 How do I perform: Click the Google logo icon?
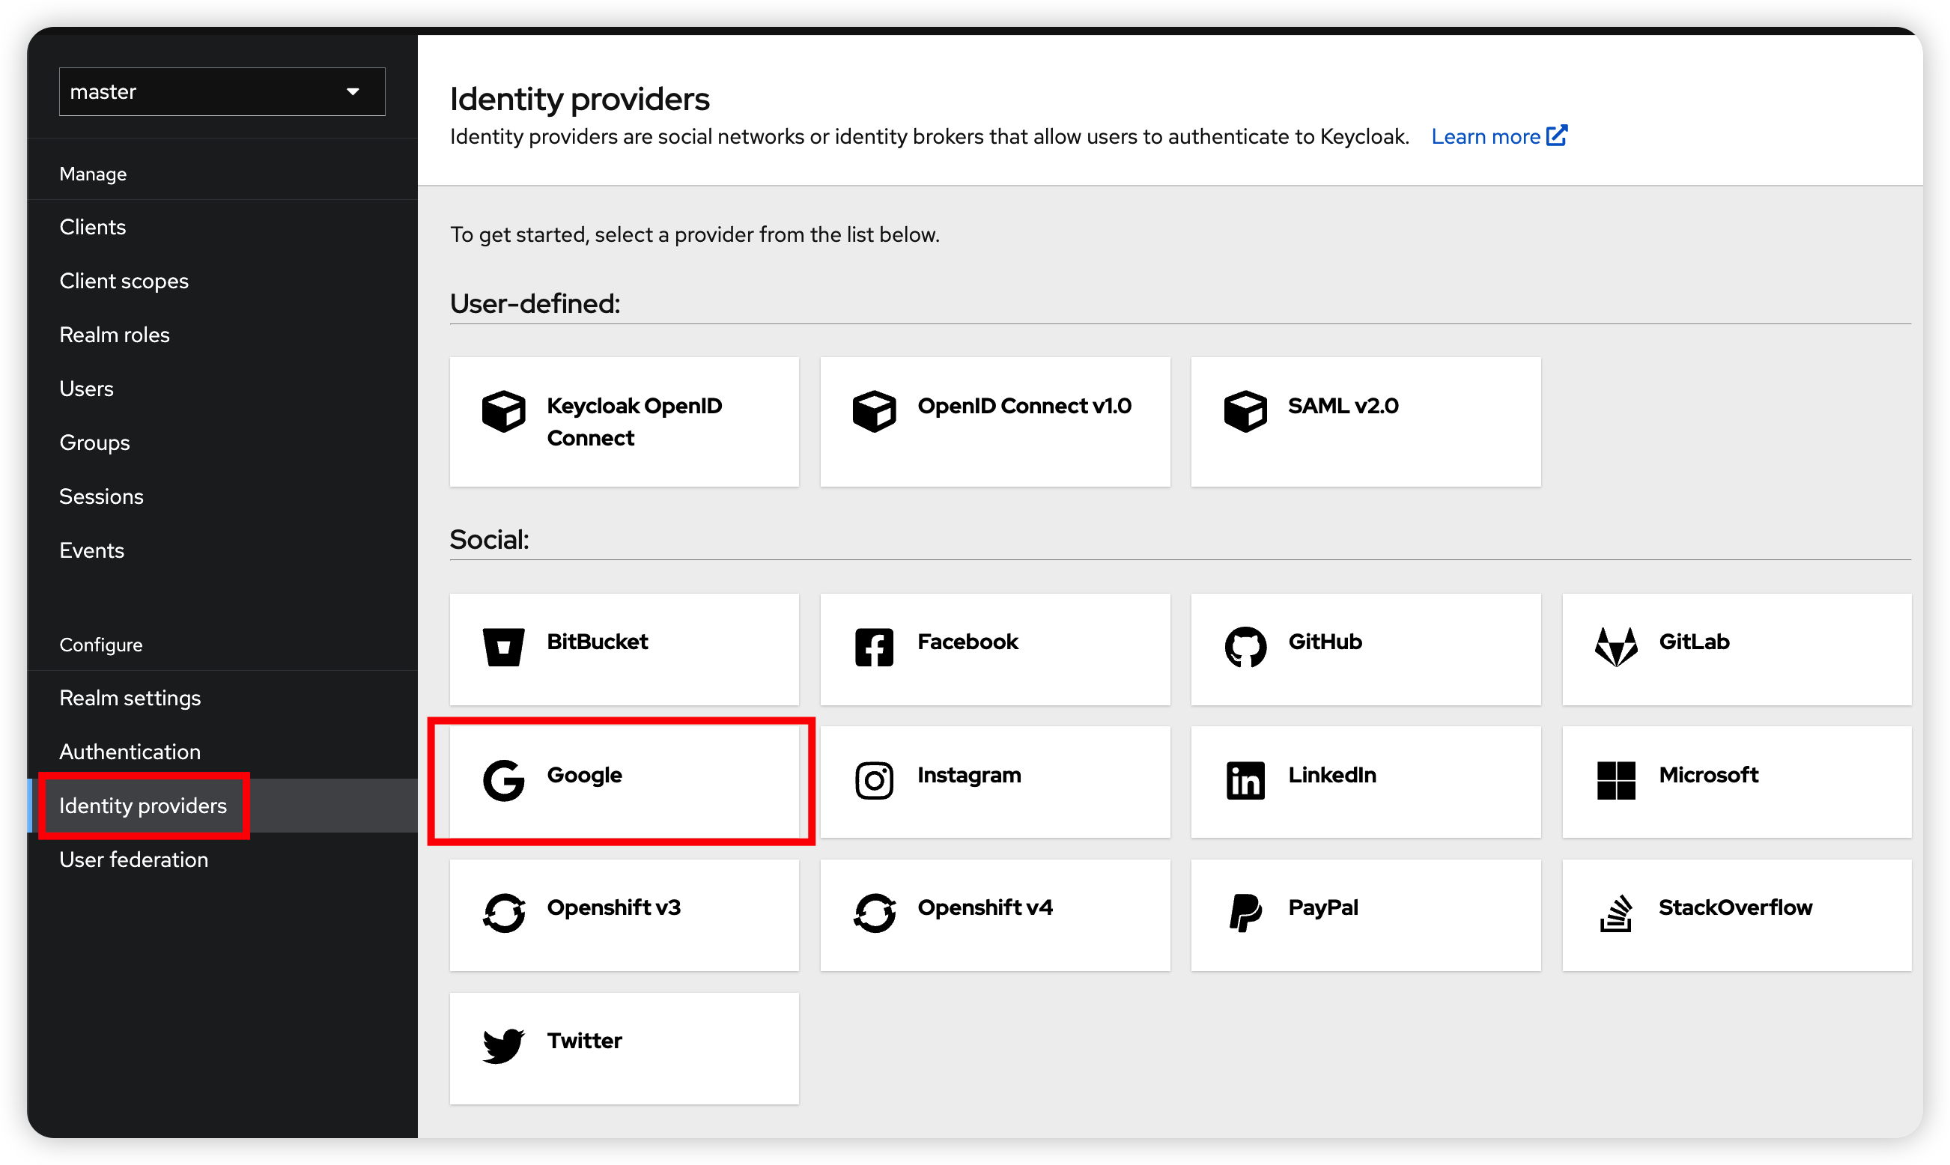tap(503, 780)
